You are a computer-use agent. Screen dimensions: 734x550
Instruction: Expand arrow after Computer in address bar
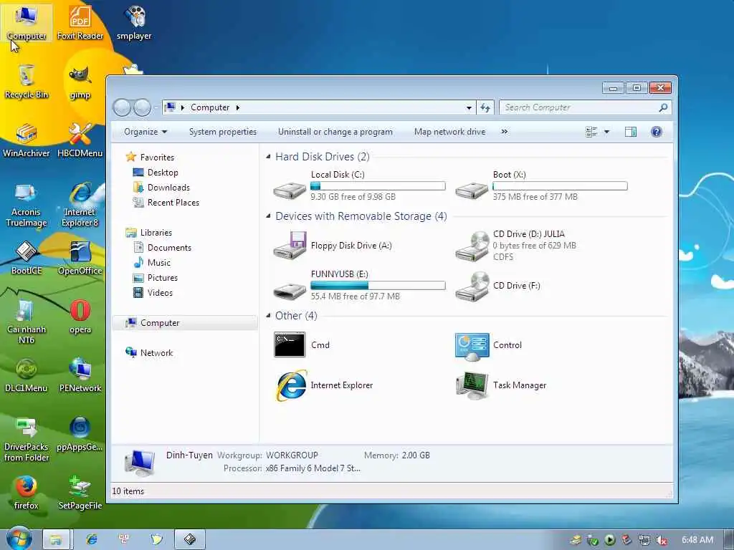tap(238, 107)
